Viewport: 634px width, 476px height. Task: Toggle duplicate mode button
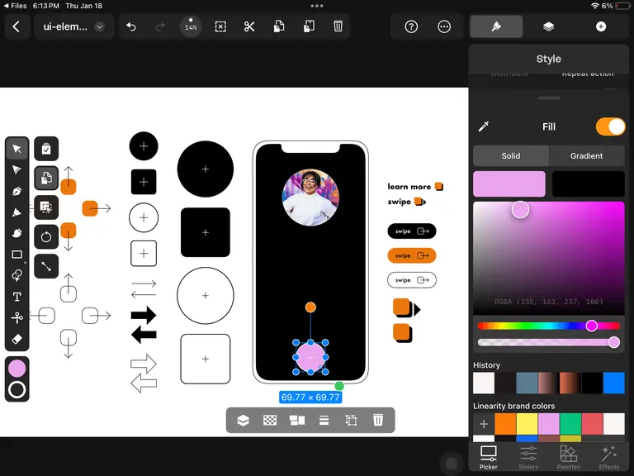point(46,178)
